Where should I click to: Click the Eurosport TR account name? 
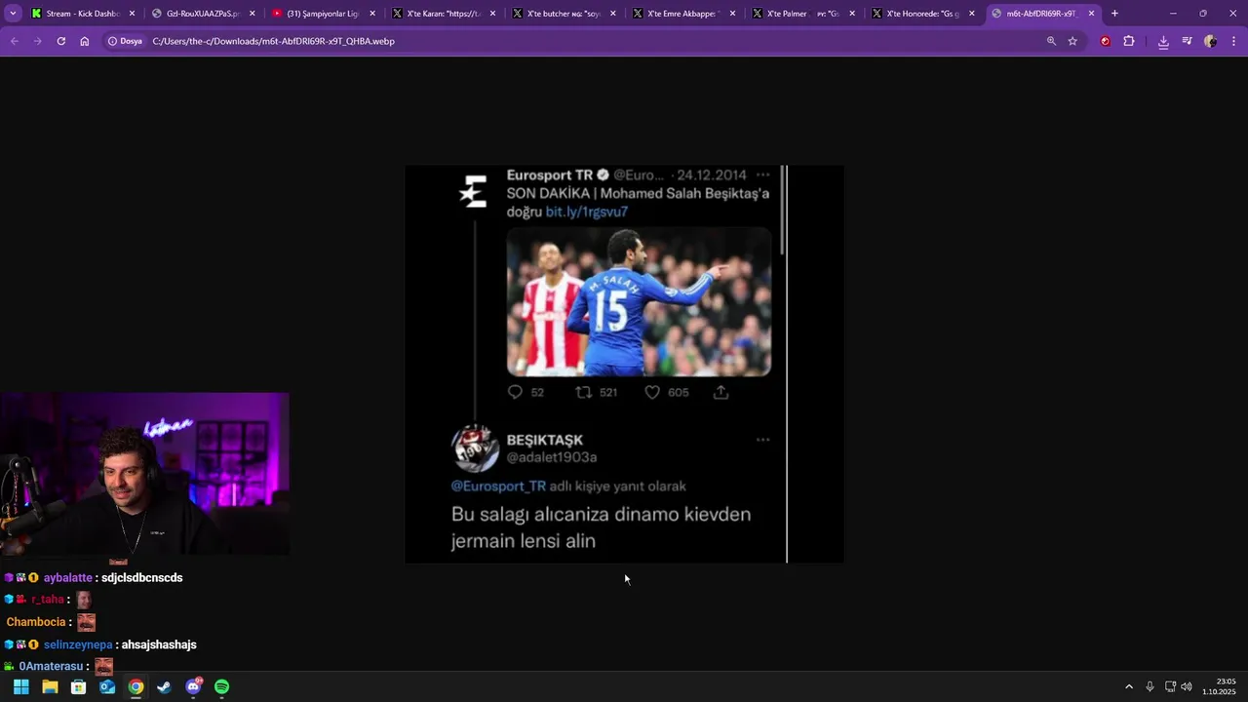click(550, 175)
